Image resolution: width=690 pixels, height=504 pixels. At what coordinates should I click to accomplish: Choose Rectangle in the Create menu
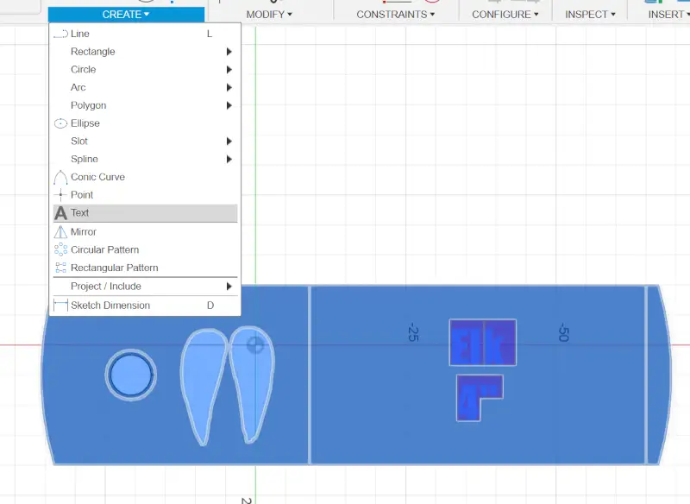145,52
